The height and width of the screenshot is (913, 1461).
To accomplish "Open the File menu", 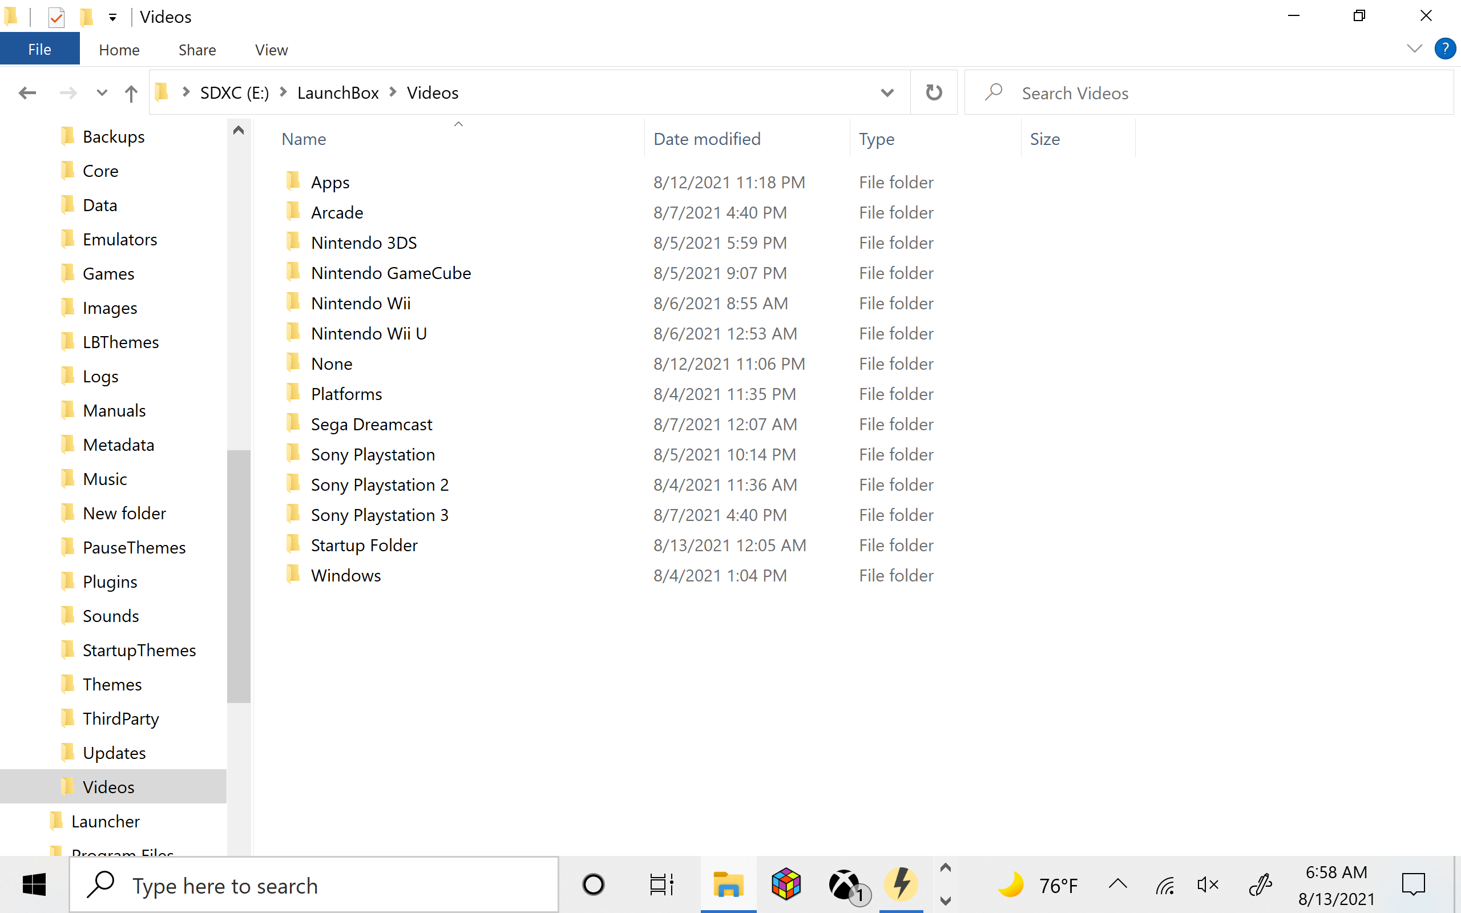I will coord(40,50).
